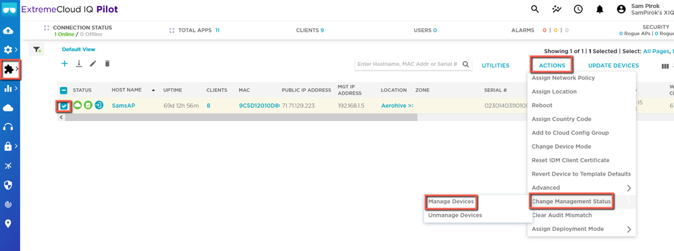This screenshot has width=674, height=251.
Task: Select Unmanage Devices in the submenu
Action: [455, 215]
